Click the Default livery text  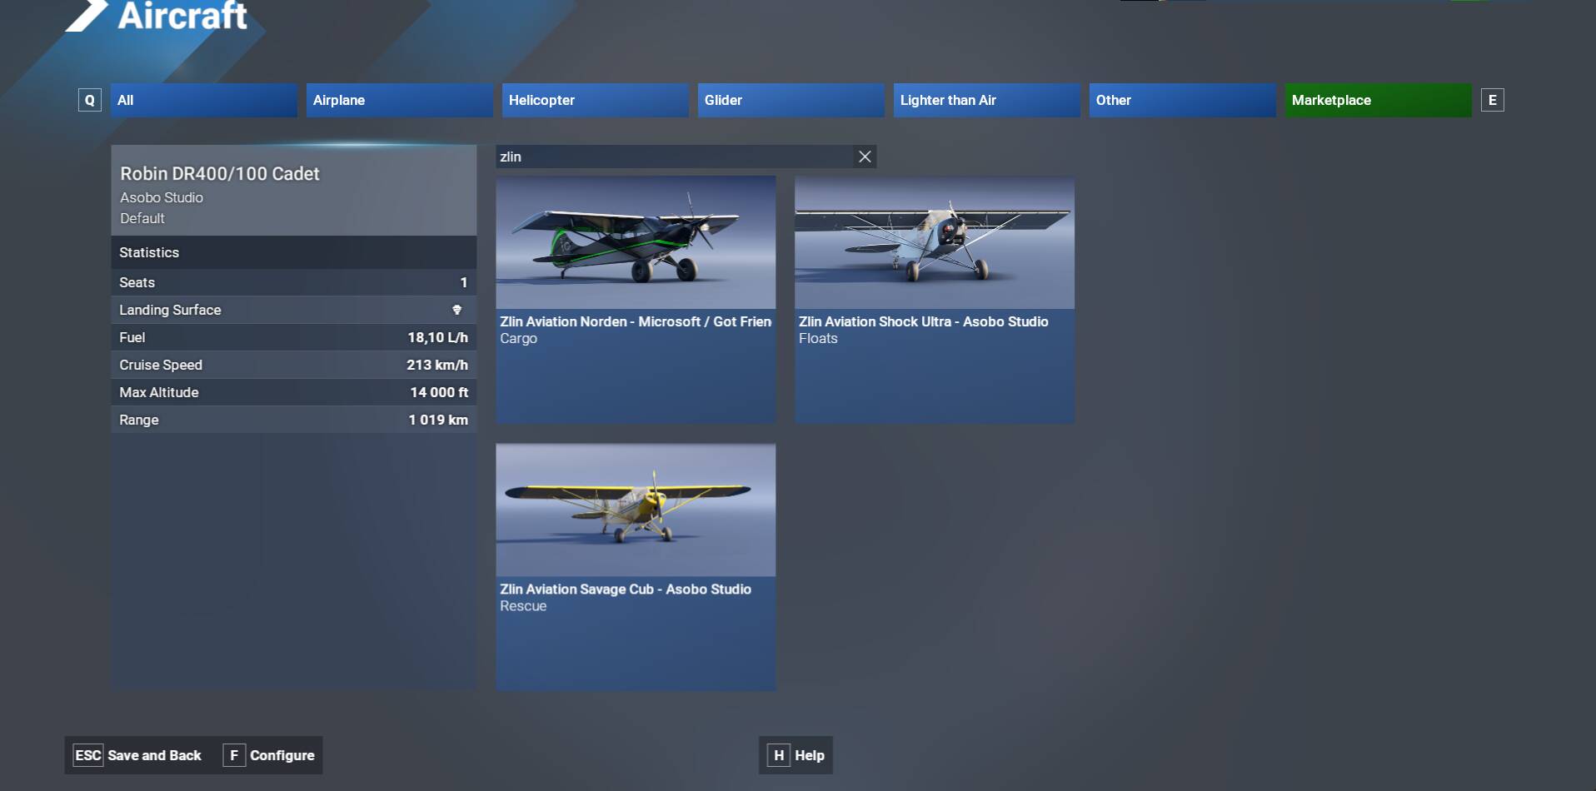pyautogui.click(x=142, y=218)
